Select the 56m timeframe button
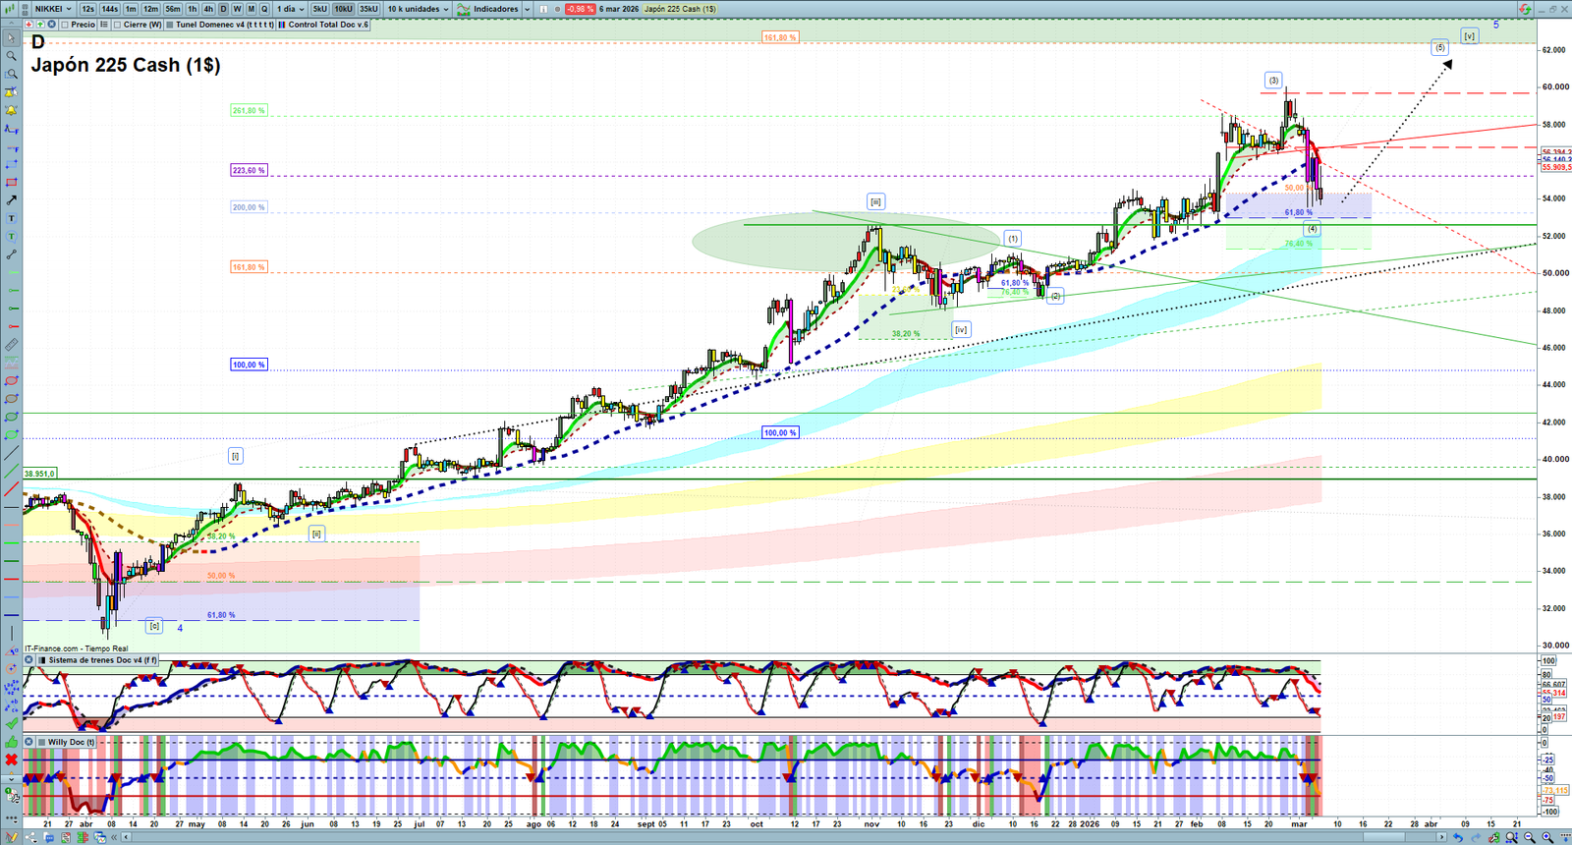Screen dimensions: 1572x845 [173, 9]
